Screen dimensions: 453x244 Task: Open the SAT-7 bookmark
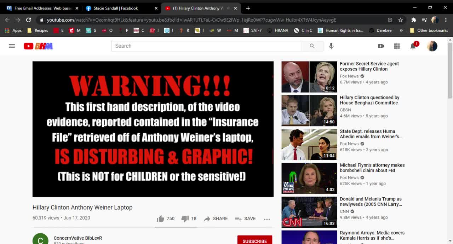(253, 30)
